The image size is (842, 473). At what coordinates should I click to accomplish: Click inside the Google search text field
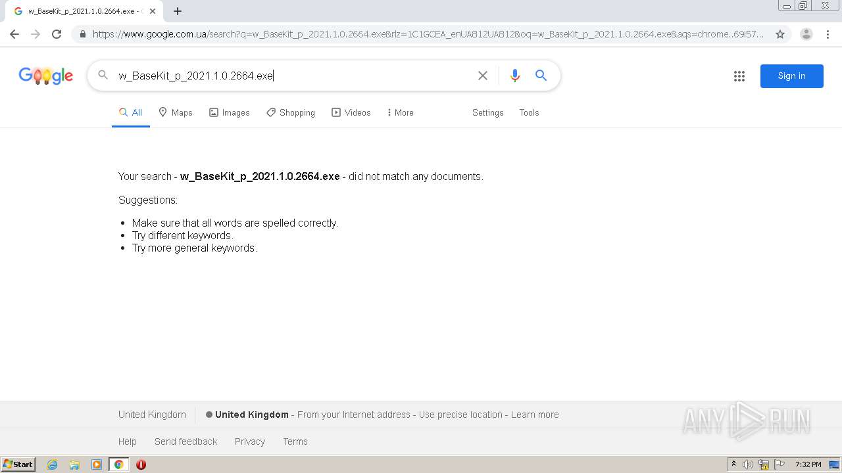point(293,76)
